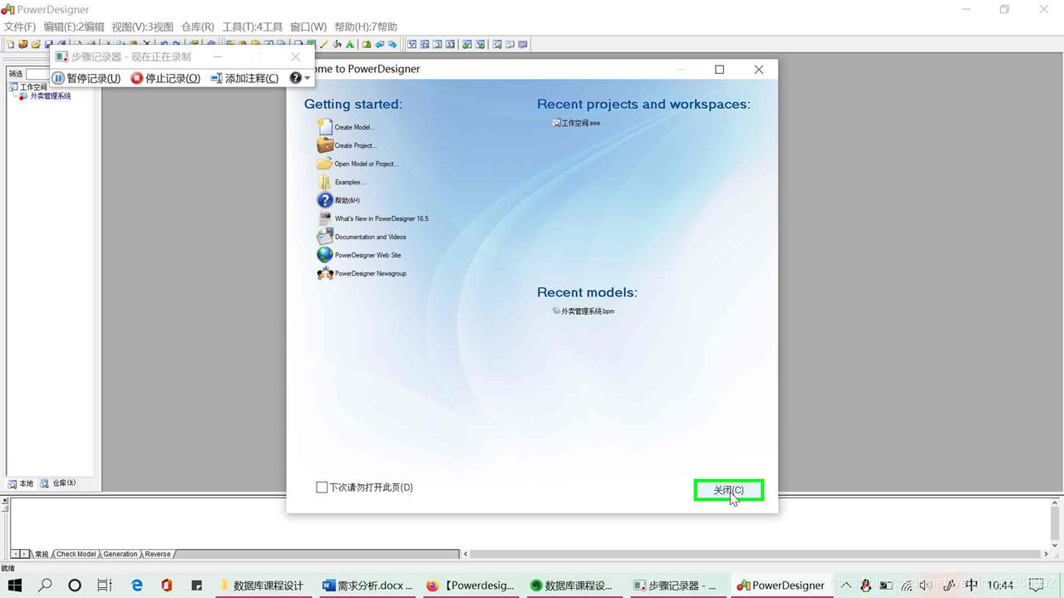1064x598 pixels.
Task: Open the 帮助(H) menu
Action: click(366, 27)
